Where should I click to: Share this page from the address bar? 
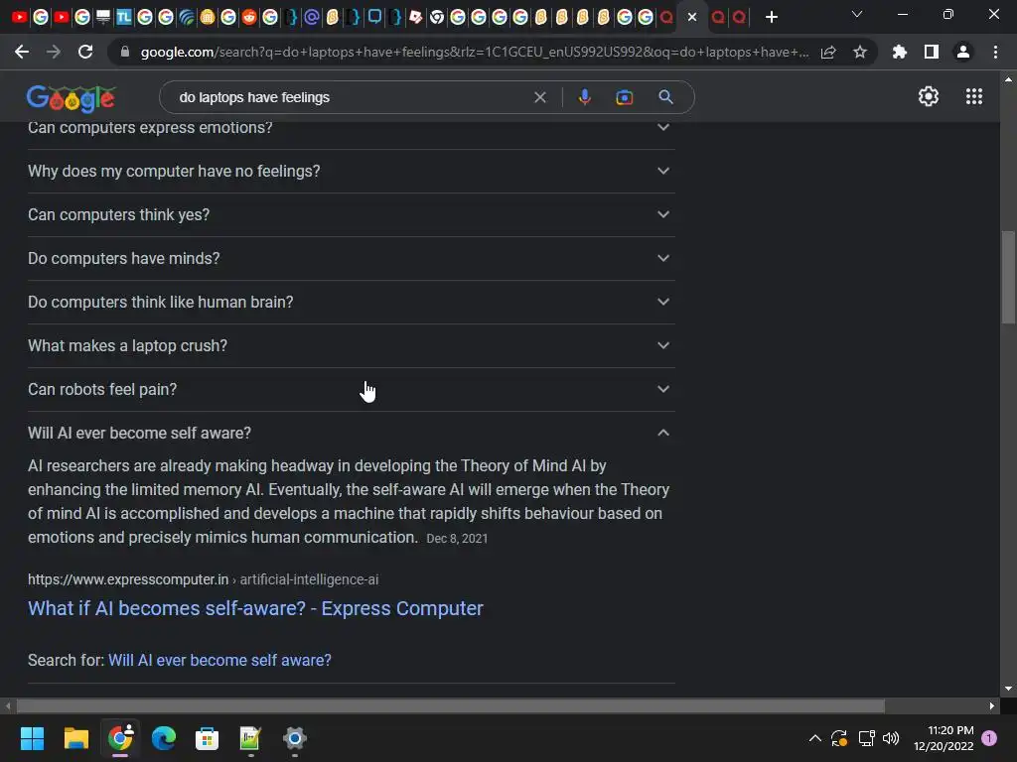tap(828, 53)
